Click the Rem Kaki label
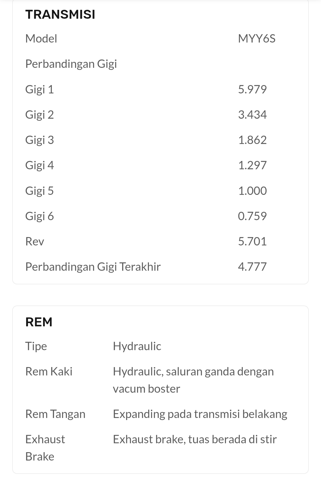 [x=49, y=372]
